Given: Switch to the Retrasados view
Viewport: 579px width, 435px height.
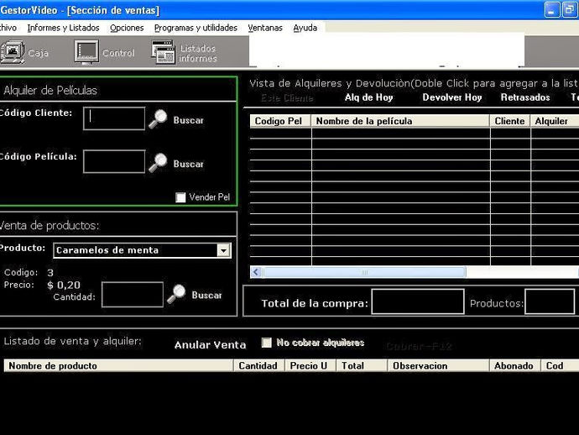Looking at the screenshot, I should pyautogui.click(x=525, y=97).
